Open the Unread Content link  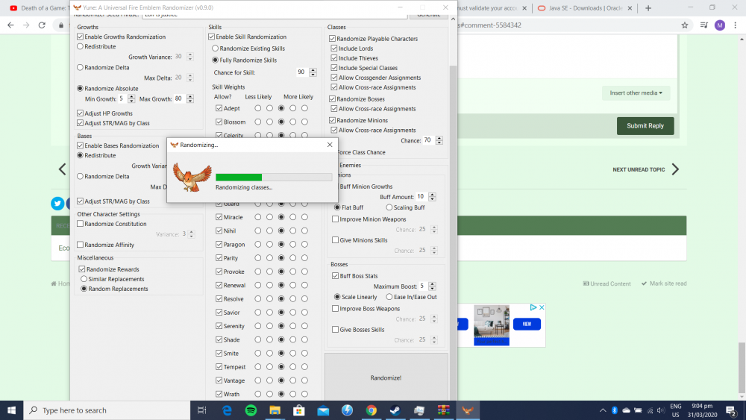pyautogui.click(x=606, y=283)
